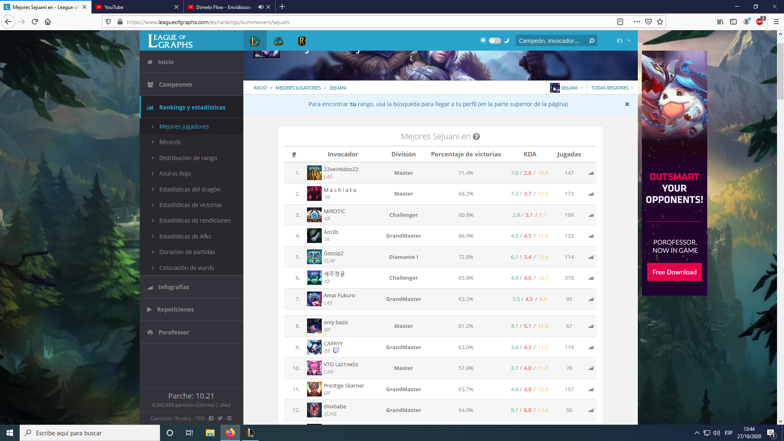Bookmark this page with star icon

pos(660,22)
